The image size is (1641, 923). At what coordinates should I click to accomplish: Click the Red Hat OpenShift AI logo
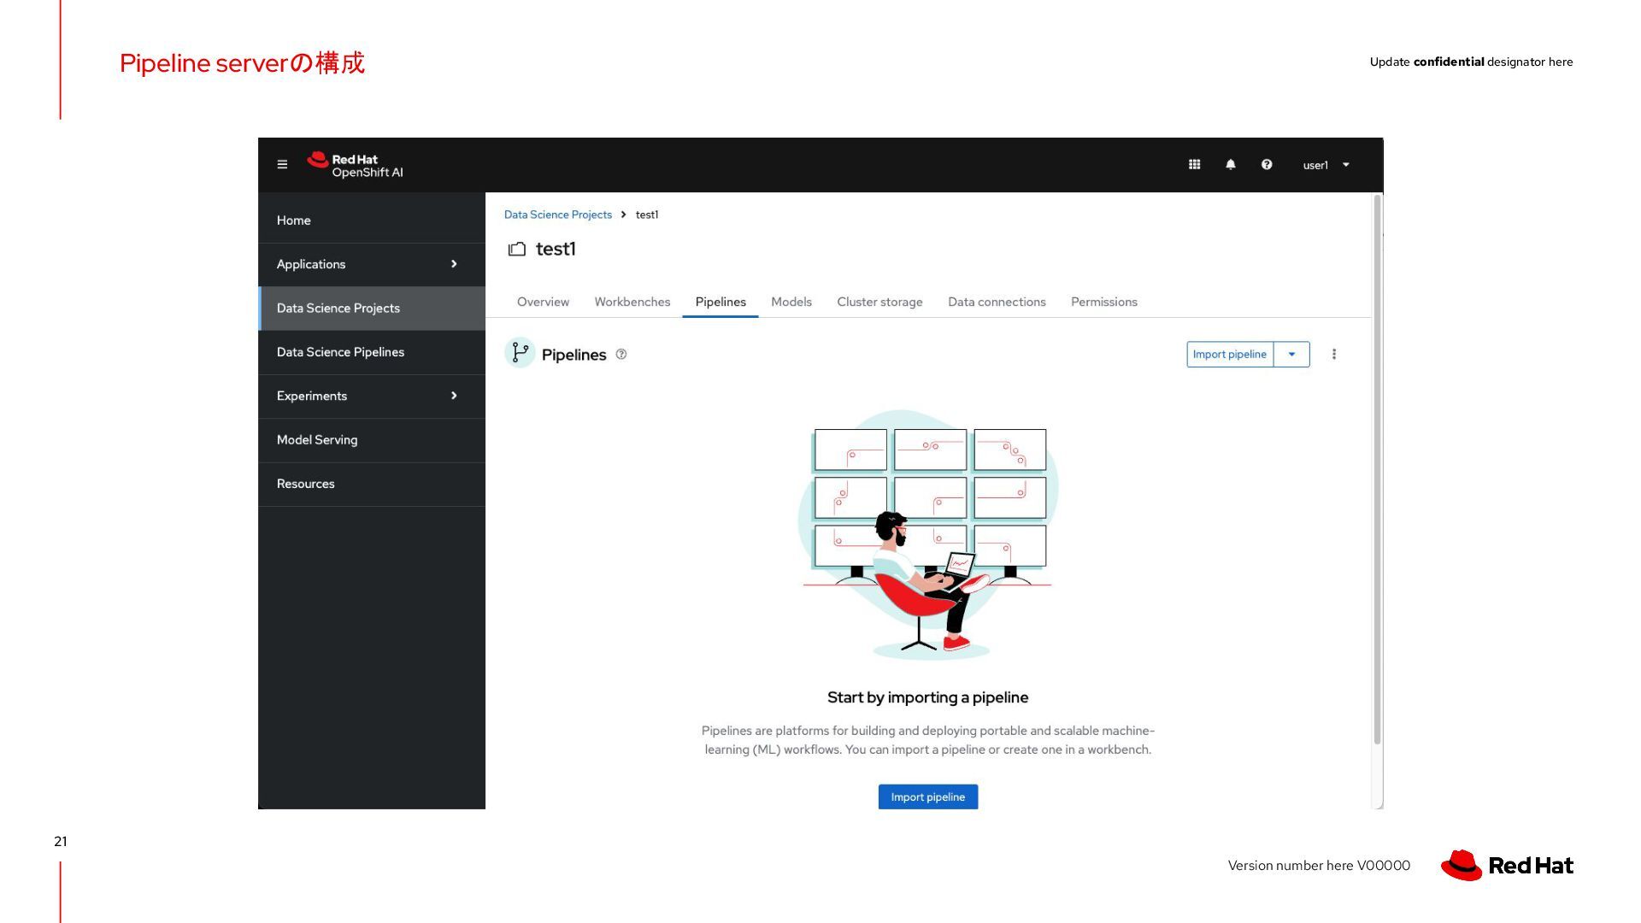(355, 165)
